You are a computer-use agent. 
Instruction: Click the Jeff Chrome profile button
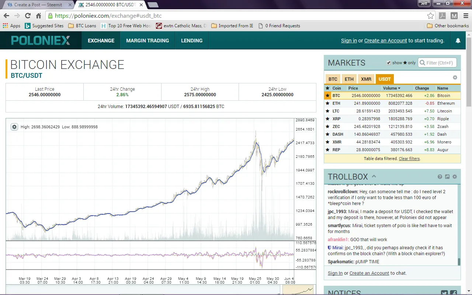click(x=424, y=3)
